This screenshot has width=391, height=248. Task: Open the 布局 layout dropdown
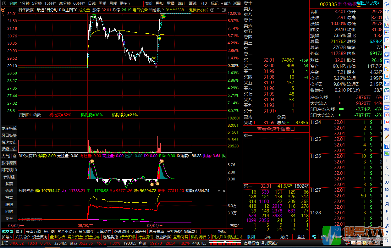point(234,226)
